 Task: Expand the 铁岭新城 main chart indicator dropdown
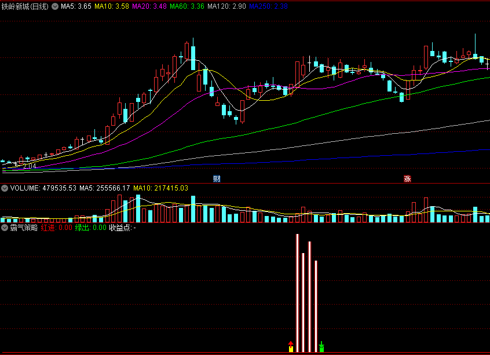coord(55,6)
